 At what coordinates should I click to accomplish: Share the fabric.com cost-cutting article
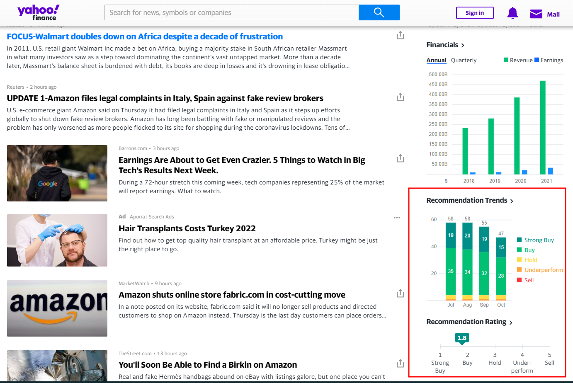click(400, 293)
